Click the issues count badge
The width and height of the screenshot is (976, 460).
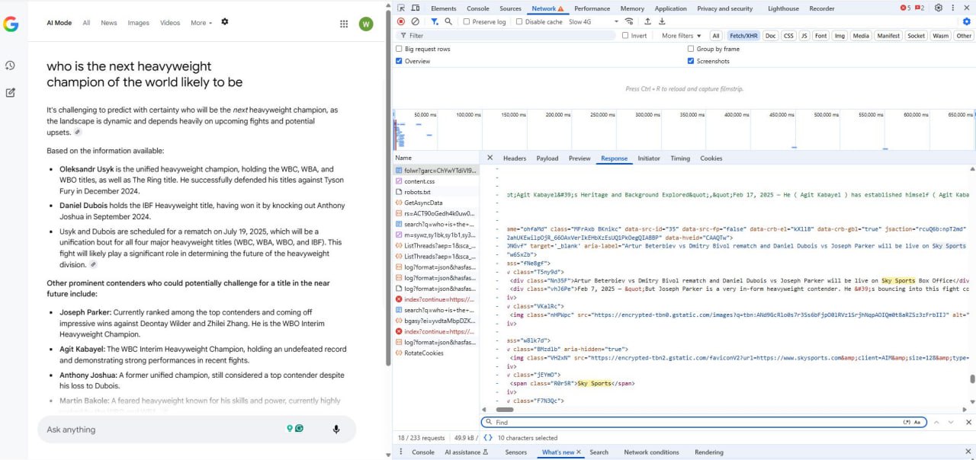point(920,8)
